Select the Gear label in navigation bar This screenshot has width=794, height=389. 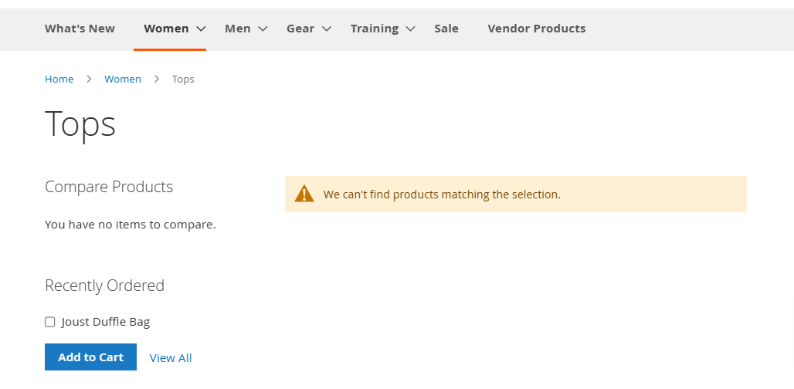[300, 29]
